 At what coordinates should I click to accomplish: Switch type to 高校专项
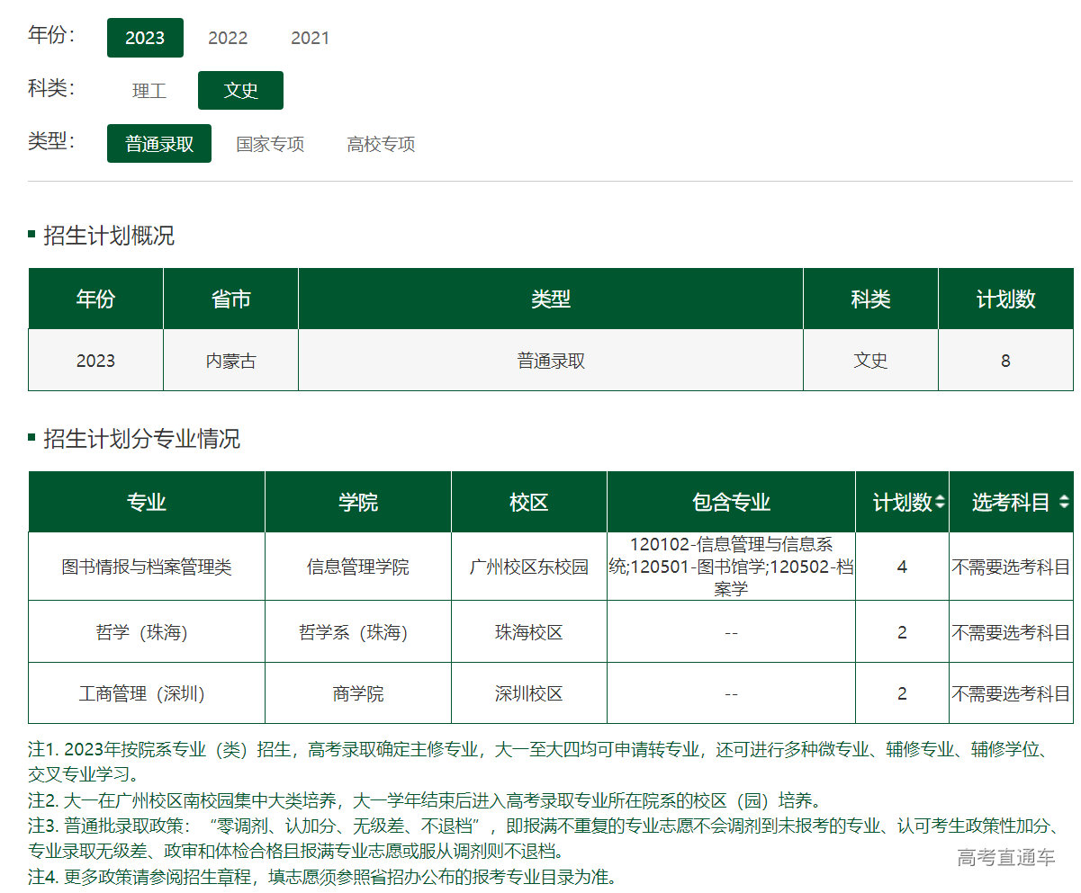pyautogui.click(x=381, y=144)
